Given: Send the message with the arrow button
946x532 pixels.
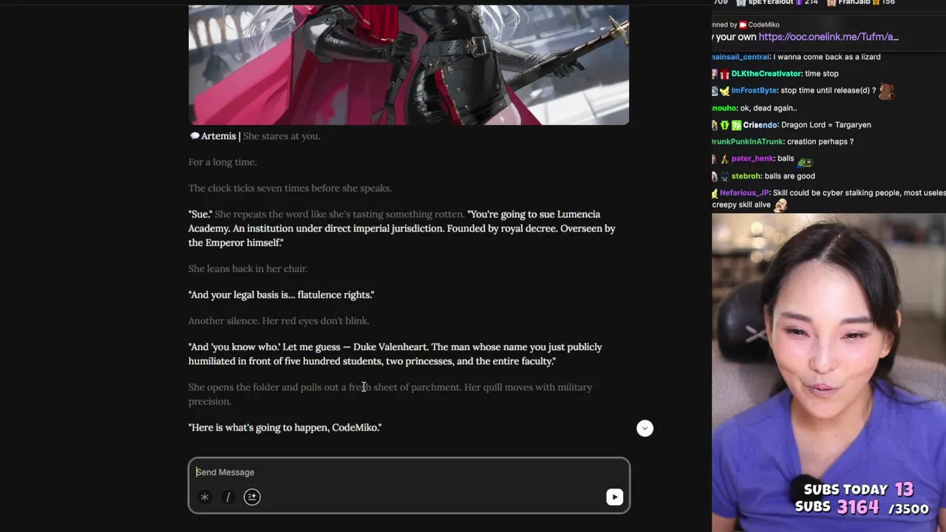Looking at the screenshot, I should click(614, 497).
